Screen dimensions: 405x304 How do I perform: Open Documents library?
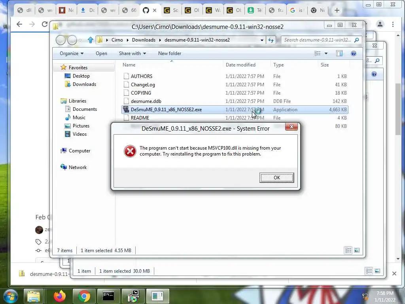[x=85, y=109]
